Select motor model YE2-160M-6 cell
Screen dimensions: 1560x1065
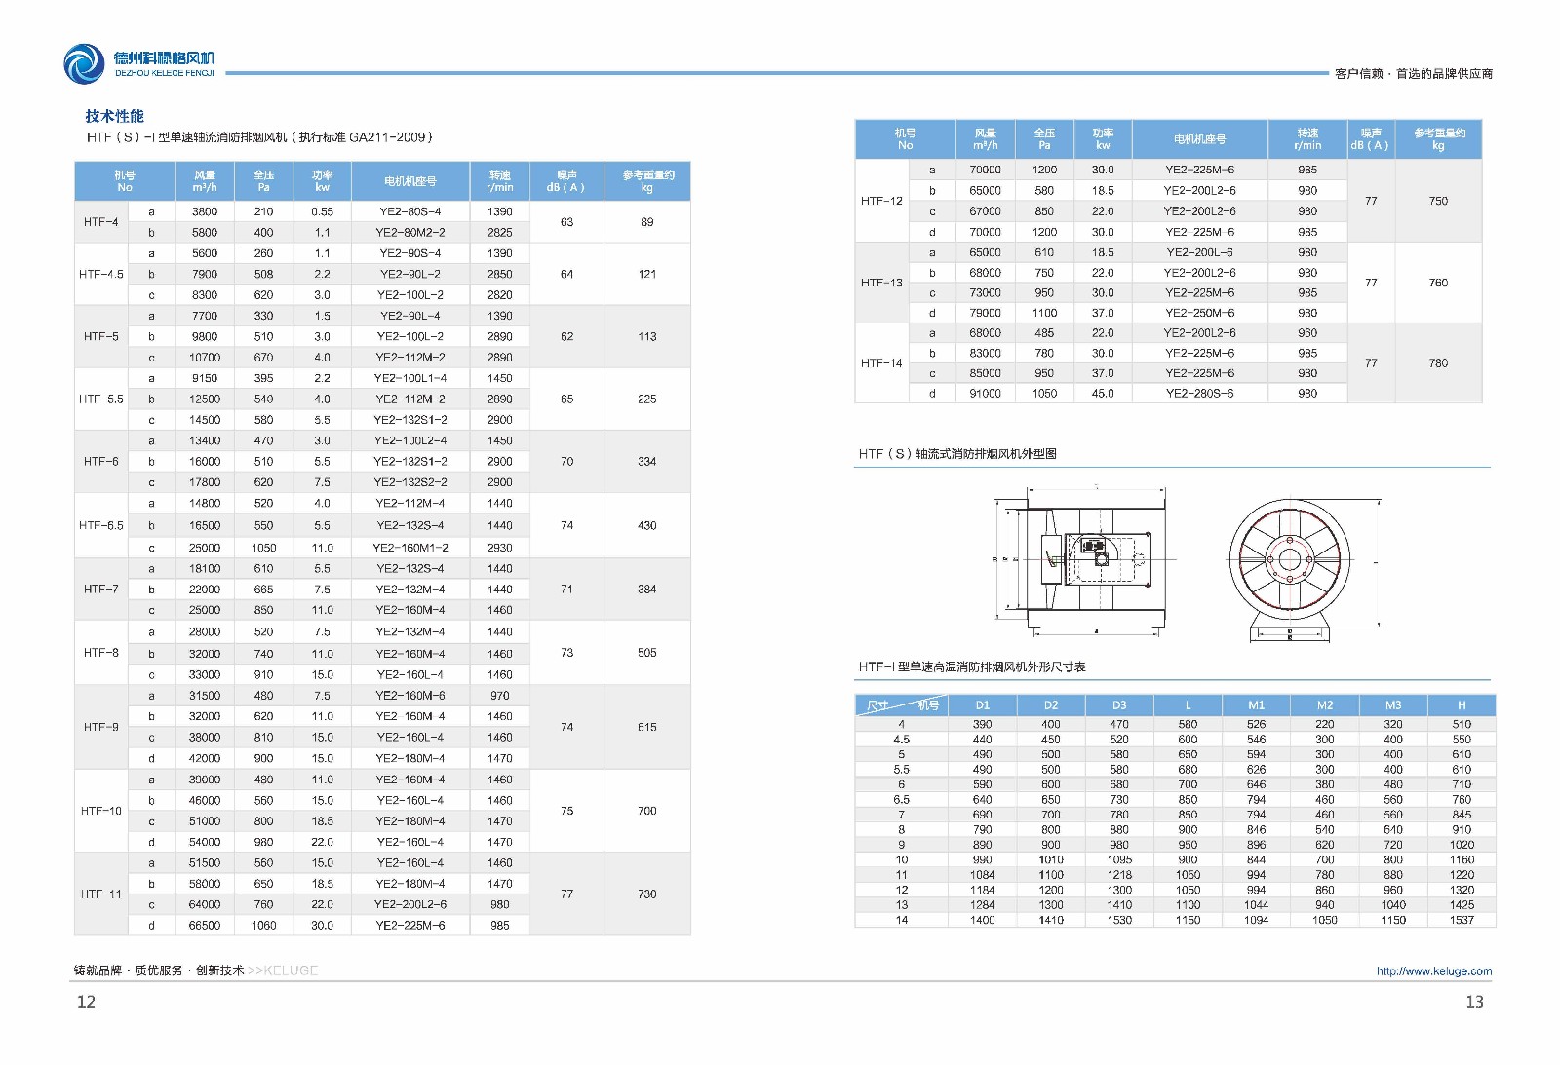(410, 696)
